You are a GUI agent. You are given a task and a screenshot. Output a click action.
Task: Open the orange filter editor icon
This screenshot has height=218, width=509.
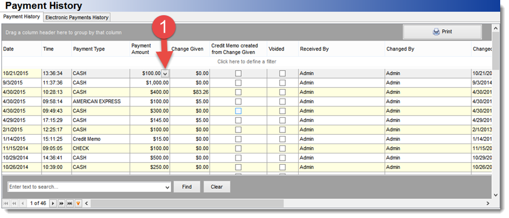[78, 203]
